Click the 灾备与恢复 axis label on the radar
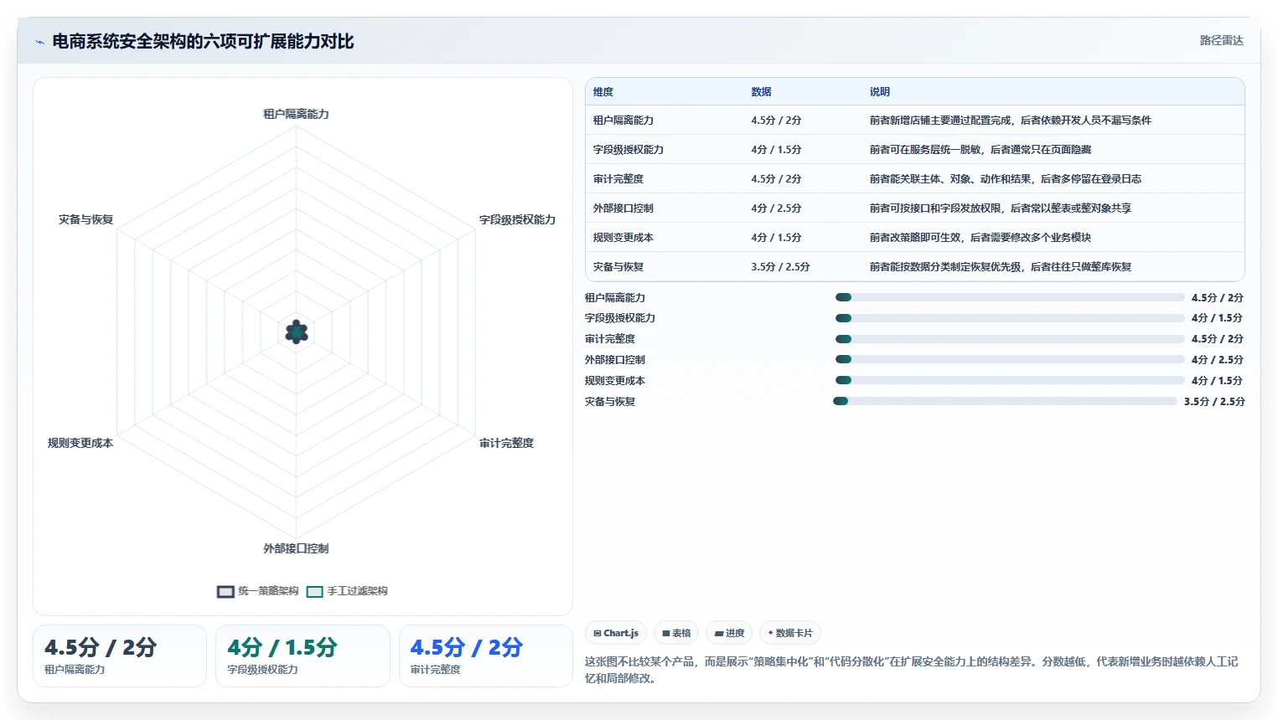The height and width of the screenshot is (720, 1278). pos(85,219)
